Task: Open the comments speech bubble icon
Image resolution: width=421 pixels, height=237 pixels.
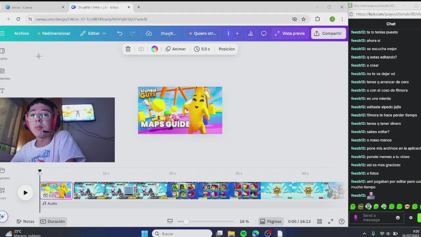Action: [264, 33]
